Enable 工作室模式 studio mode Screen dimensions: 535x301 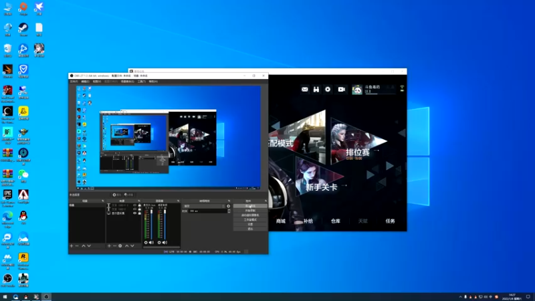pos(250,220)
